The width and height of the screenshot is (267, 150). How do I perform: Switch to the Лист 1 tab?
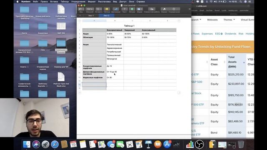pyautogui.click(x=91, y=15)
